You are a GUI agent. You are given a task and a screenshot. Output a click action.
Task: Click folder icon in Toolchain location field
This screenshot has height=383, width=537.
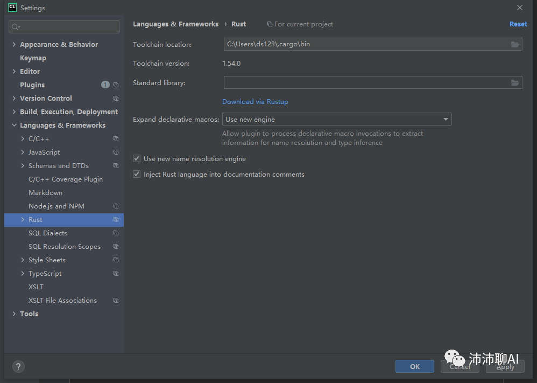[x=515, y=44]
